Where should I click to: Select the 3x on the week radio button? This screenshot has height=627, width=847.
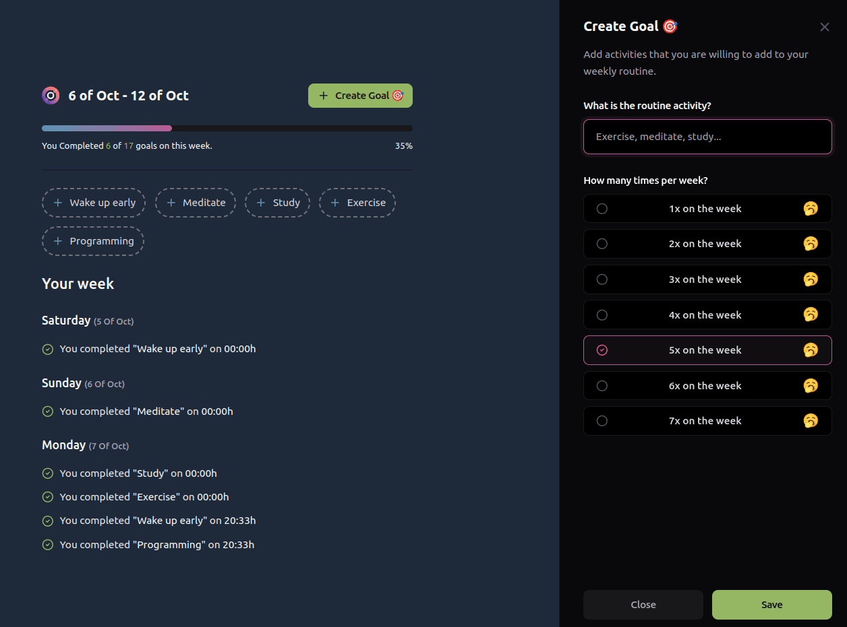[602, 279]
